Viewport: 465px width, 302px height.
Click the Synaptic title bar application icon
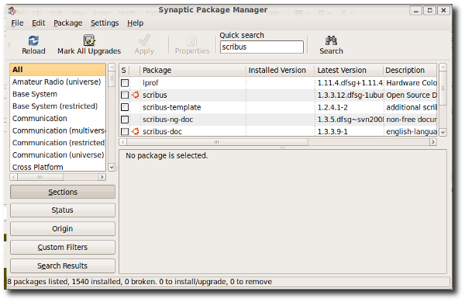12,11
